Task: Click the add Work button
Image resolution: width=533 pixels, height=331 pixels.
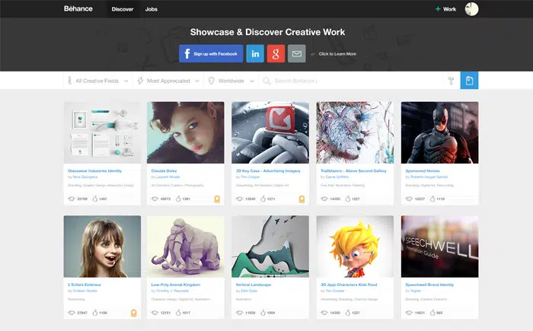Action: [x=445, y=9]
